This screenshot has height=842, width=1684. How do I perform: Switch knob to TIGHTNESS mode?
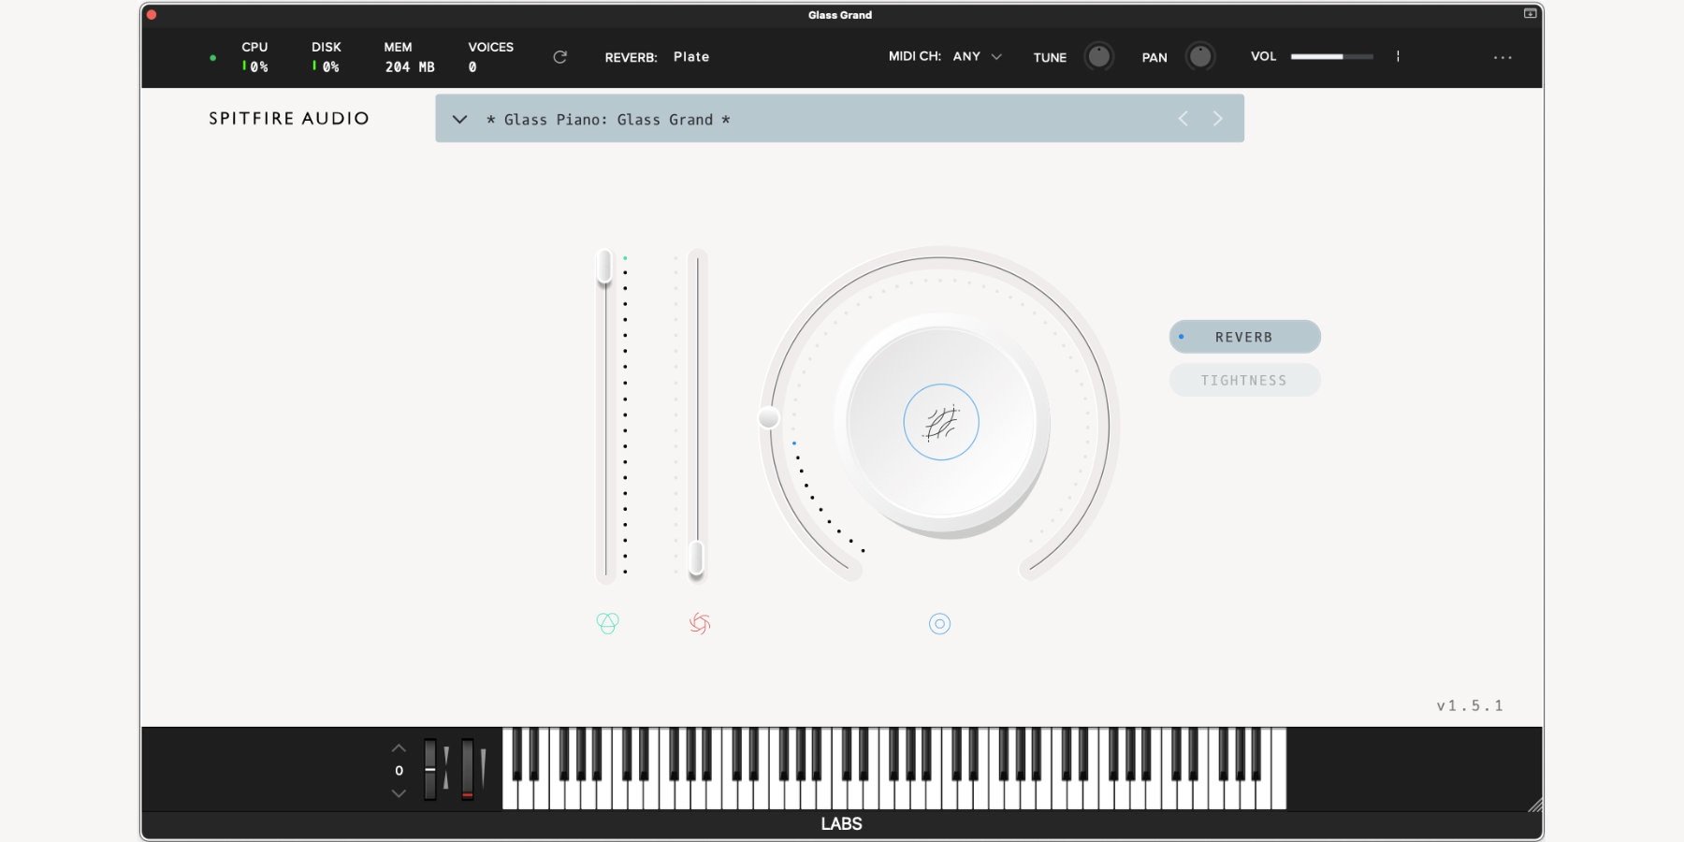point(1243,381)
